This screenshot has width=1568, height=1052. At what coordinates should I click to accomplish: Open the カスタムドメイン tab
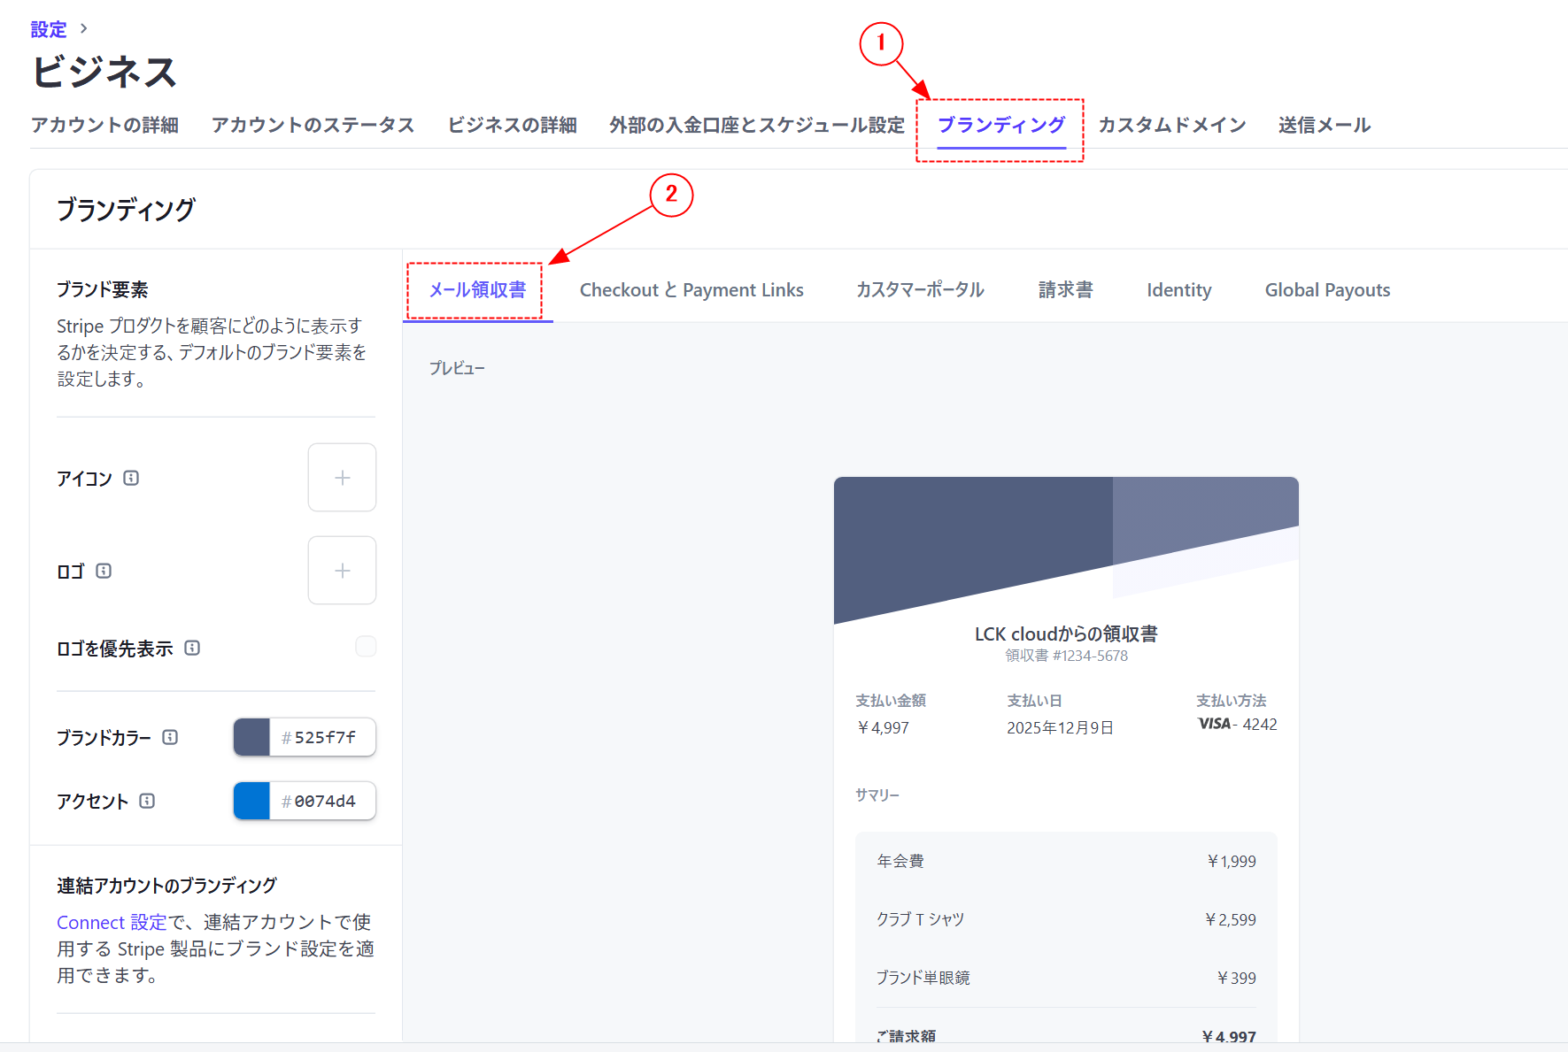[1171, 125]
